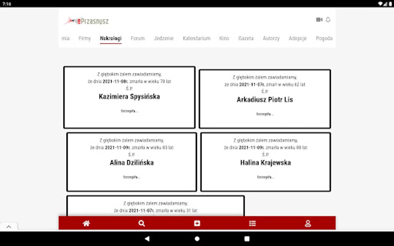Image resolution: width=394 pixels, height=246 pixels.
Task: Open the ePrzasnysz logo homepage
Action: click(x=86, y=21)
